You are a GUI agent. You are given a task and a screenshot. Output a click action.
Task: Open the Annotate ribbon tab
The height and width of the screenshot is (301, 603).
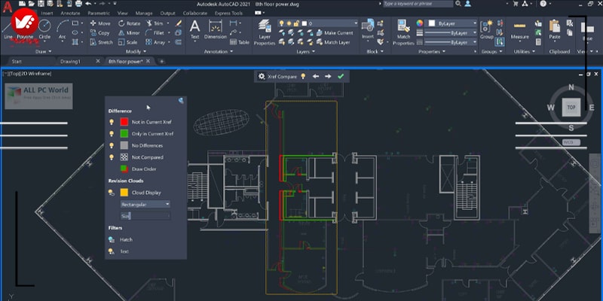(x=70, y=13)
